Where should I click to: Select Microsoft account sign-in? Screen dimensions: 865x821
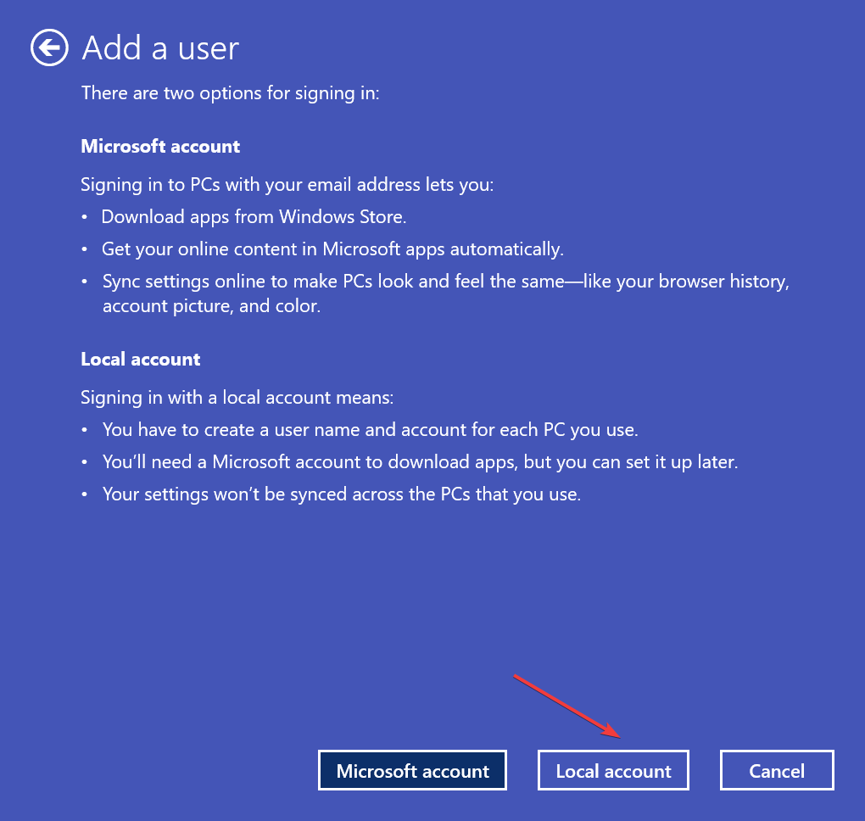click(x=412, y=770)
